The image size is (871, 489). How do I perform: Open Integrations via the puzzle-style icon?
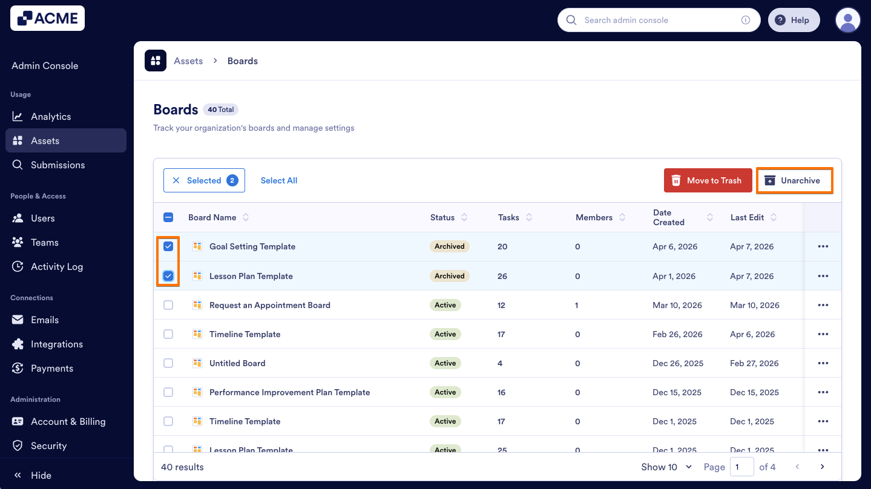[18, 344]
